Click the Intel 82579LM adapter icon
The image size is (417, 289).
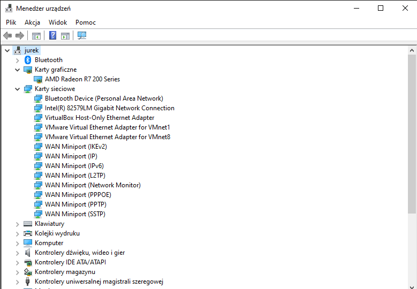click(38, 108)
